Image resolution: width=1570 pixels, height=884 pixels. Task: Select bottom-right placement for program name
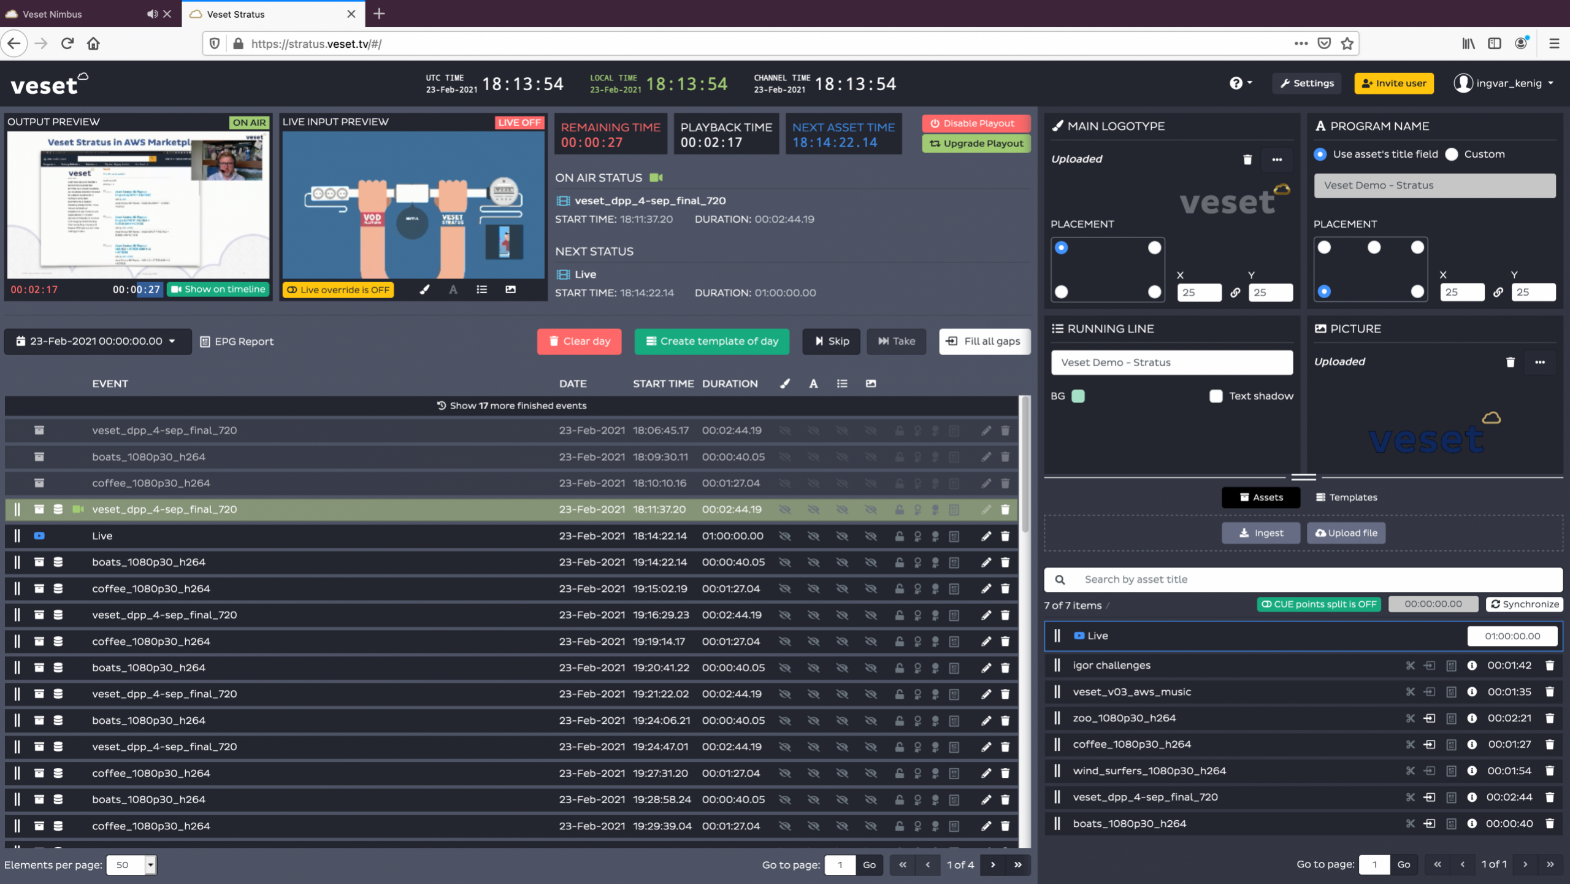[1417, 291]
